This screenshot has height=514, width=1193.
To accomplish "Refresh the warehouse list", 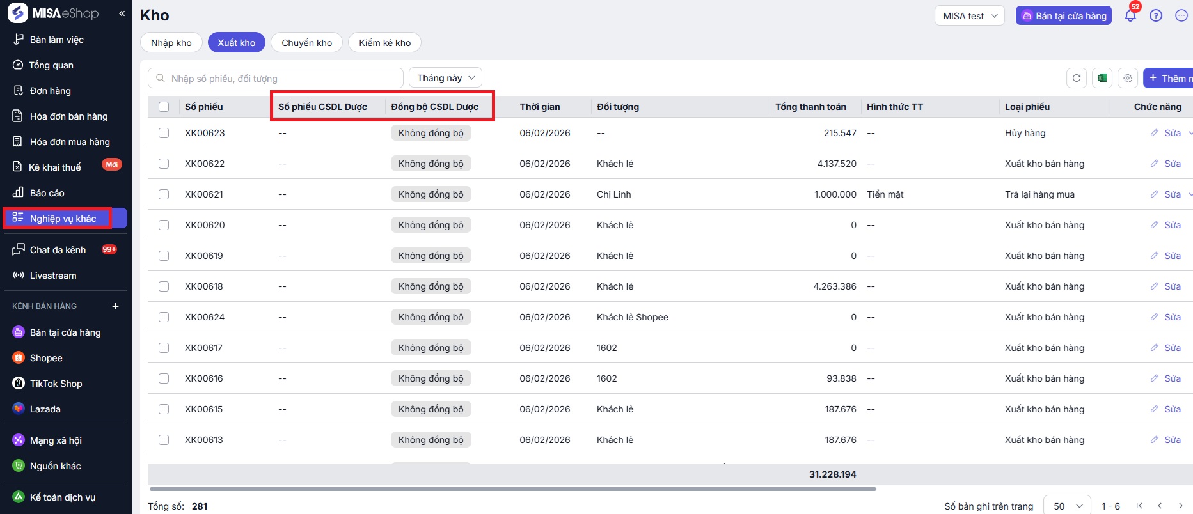I will point(1077,78).
